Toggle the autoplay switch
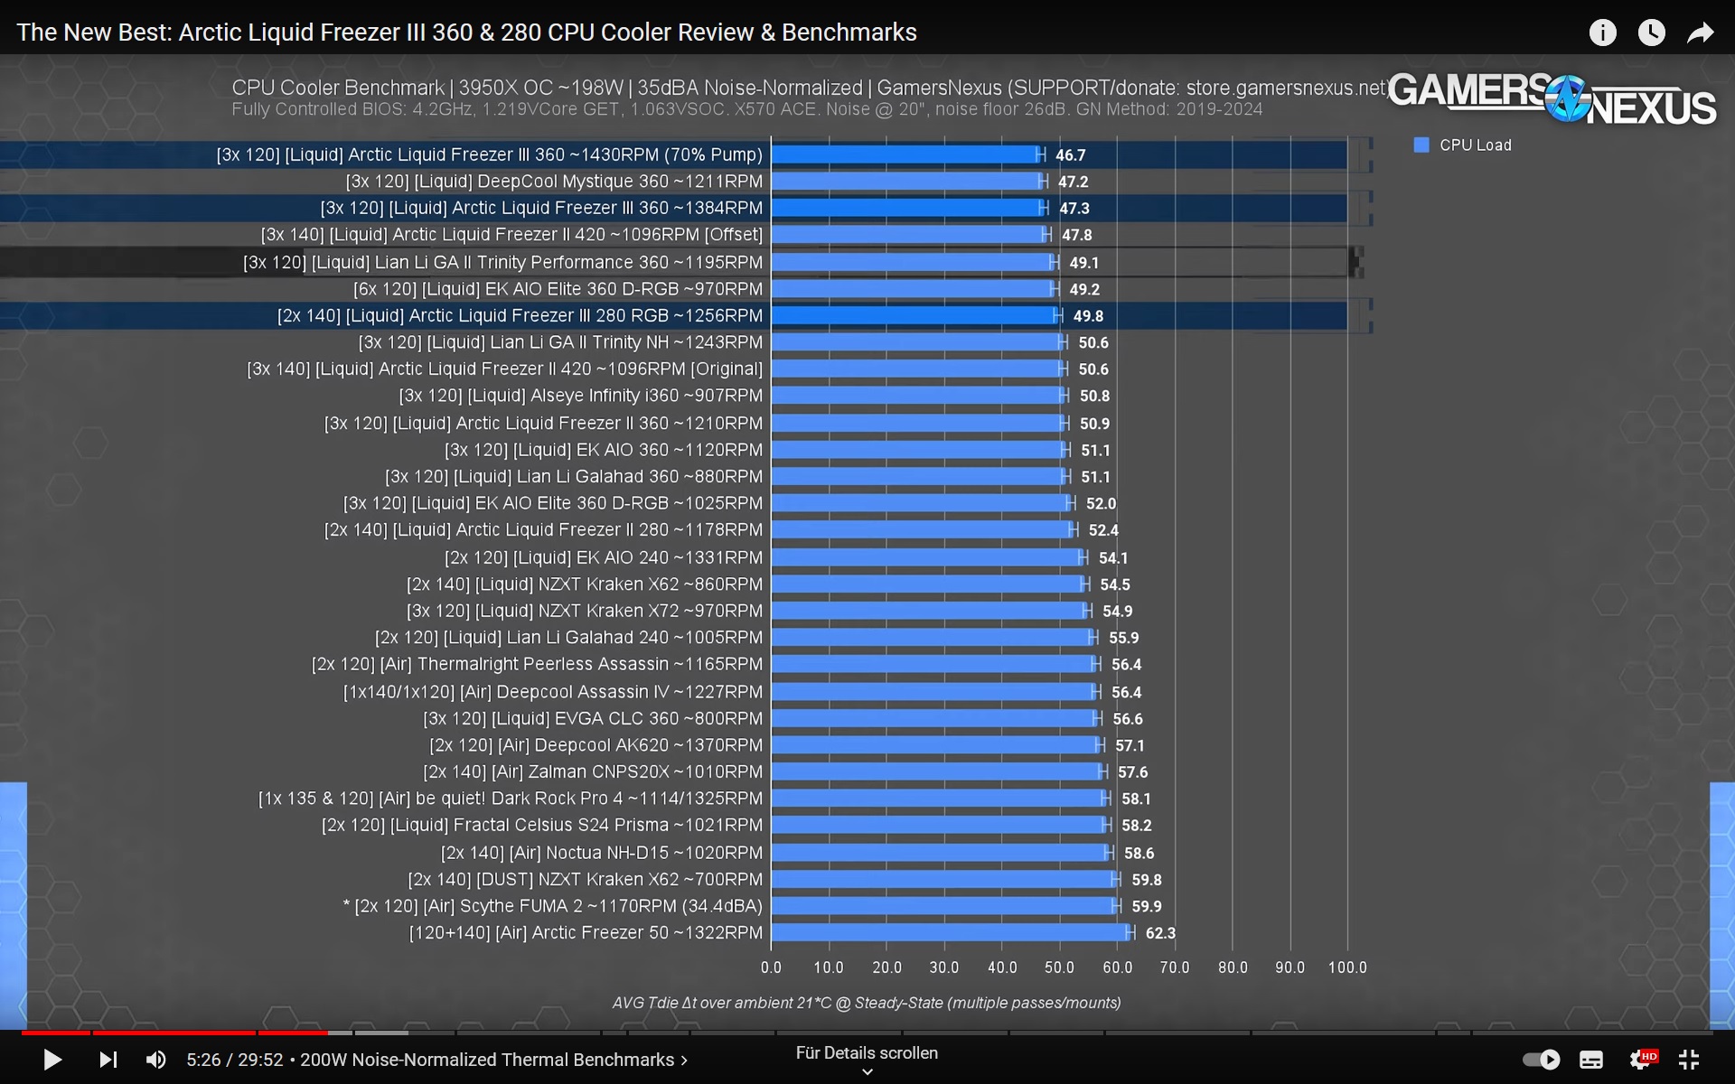 tap(1541, 1059)
